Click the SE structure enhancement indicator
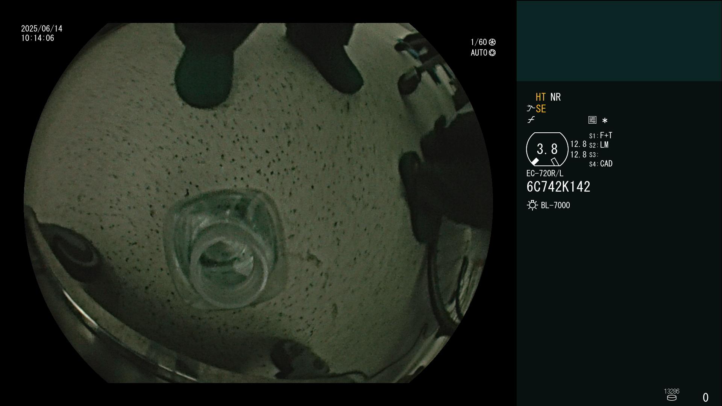This screenshot has height=406, width=722. coord(541,109)
